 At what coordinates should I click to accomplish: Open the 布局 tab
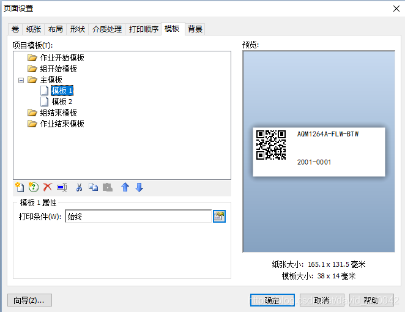[x=56, y=29]
